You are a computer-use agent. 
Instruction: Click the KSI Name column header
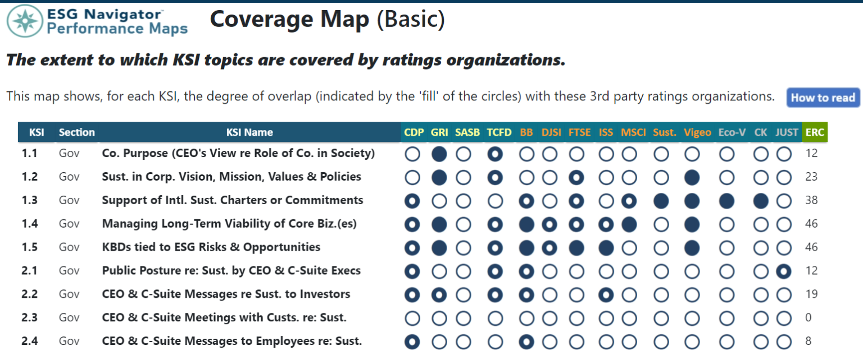pos(249,132)
